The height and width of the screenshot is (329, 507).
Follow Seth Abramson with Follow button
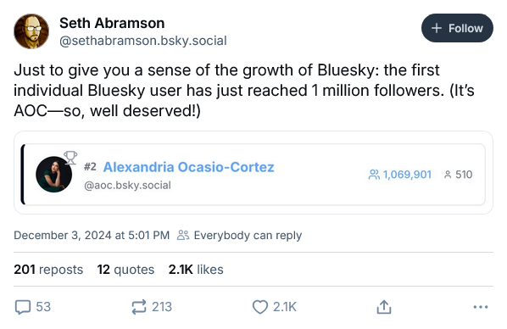pos(457,28)
